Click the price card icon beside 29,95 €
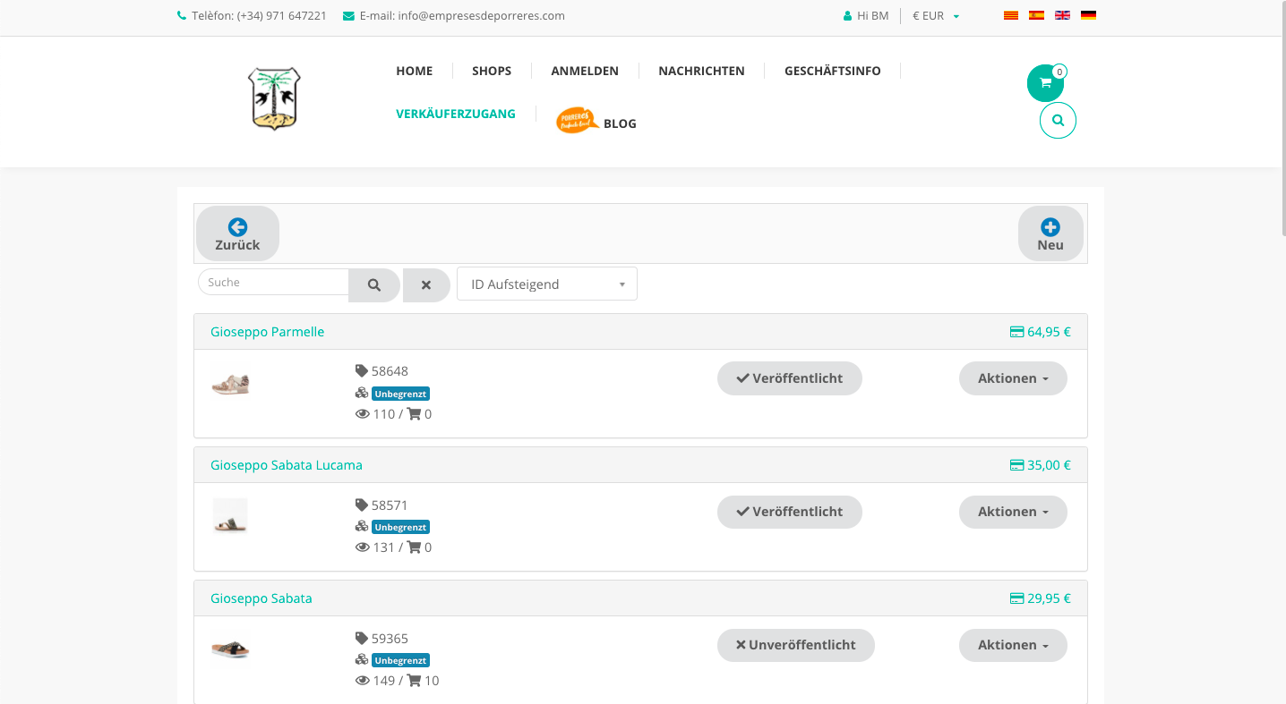 pyautogui.click(x=1017, y=598)
